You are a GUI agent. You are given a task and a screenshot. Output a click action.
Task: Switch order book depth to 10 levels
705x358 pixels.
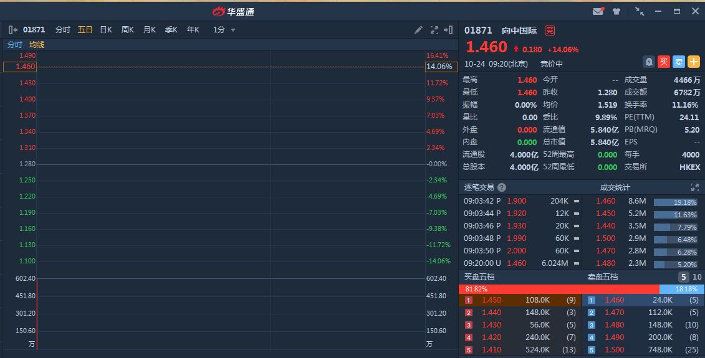point(697,277)
